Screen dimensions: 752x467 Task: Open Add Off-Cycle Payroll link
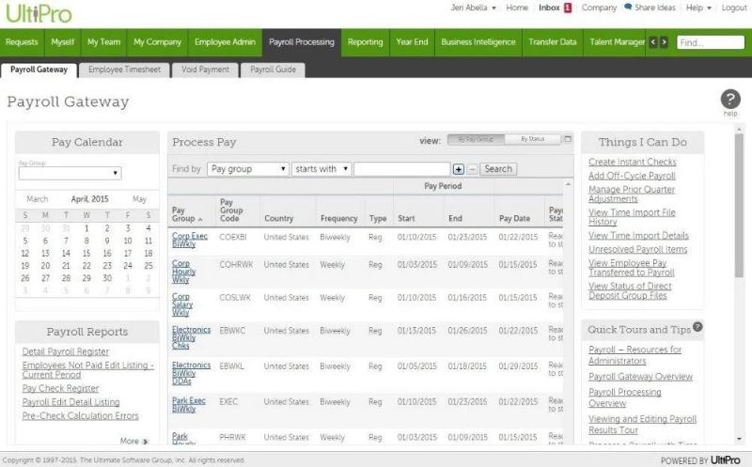tap(632, 176)
